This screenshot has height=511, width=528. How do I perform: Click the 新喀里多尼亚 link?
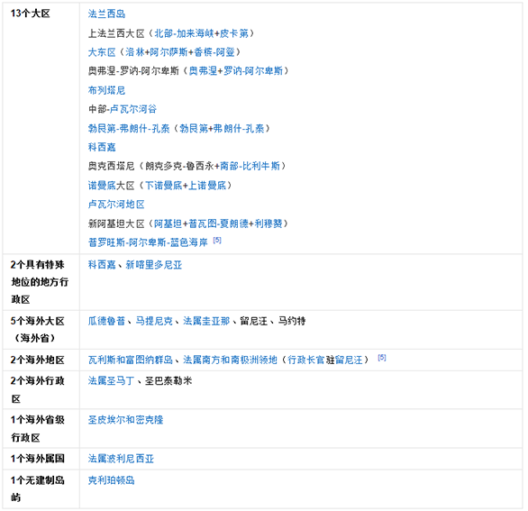click(153, 265)
